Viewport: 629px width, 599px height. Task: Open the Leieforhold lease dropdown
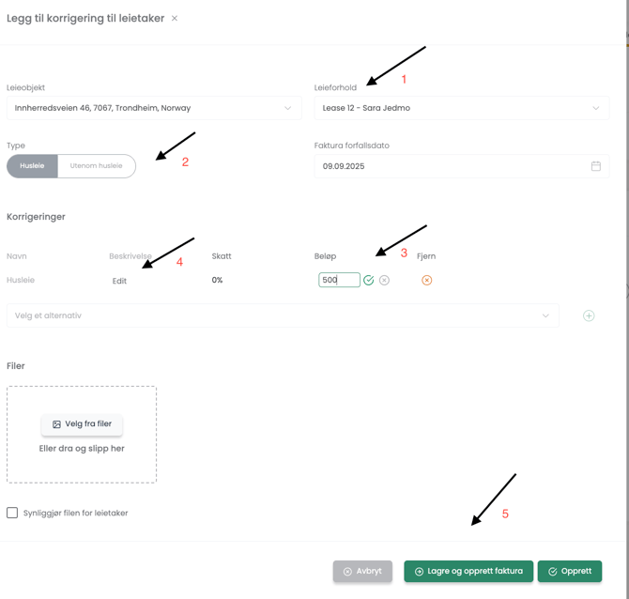pyautogui.click(x=461, y=108)
